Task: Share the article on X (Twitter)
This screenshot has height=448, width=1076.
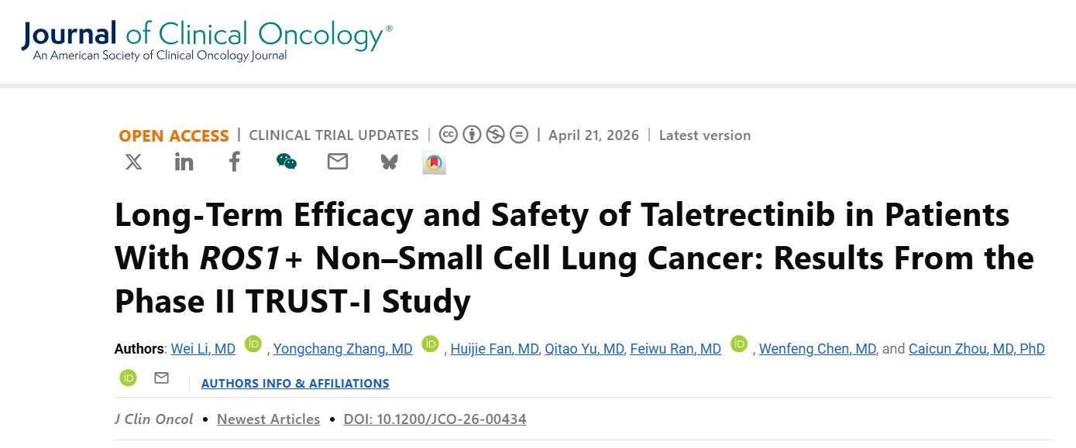Action: click(134, 162)
